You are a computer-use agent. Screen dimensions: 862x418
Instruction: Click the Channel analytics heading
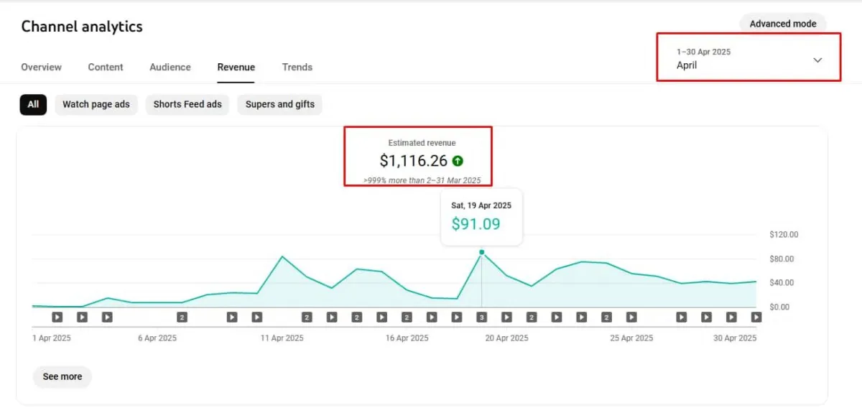82,27
